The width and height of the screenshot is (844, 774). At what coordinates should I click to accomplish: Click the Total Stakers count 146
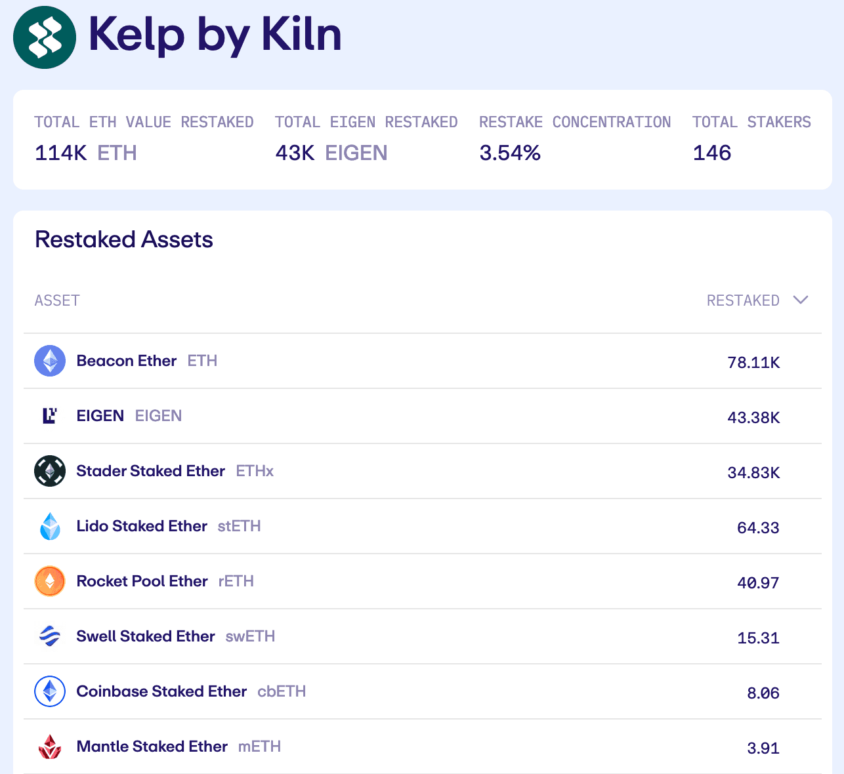point(711,153)
